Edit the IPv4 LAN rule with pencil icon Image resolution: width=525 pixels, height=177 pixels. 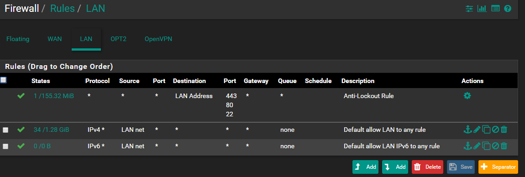[x=477, y=129]
